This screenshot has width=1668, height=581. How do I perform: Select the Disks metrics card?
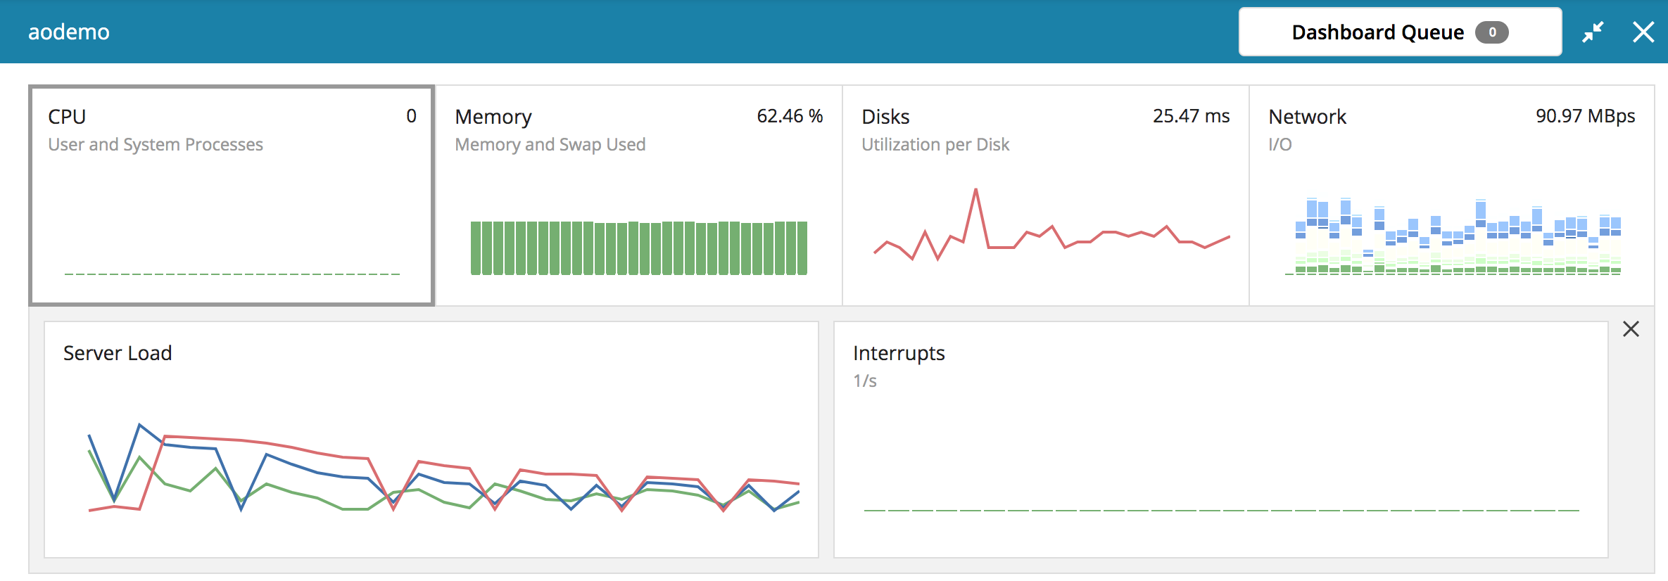point(1045,196)
